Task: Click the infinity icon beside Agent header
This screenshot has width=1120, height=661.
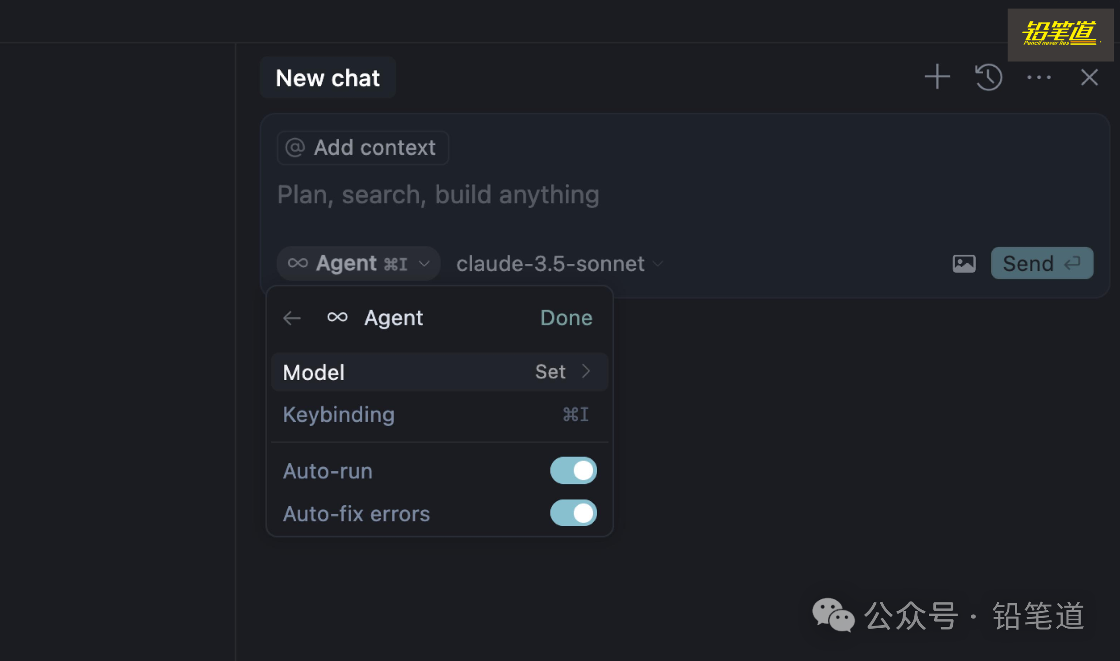Action: point(337,317)
